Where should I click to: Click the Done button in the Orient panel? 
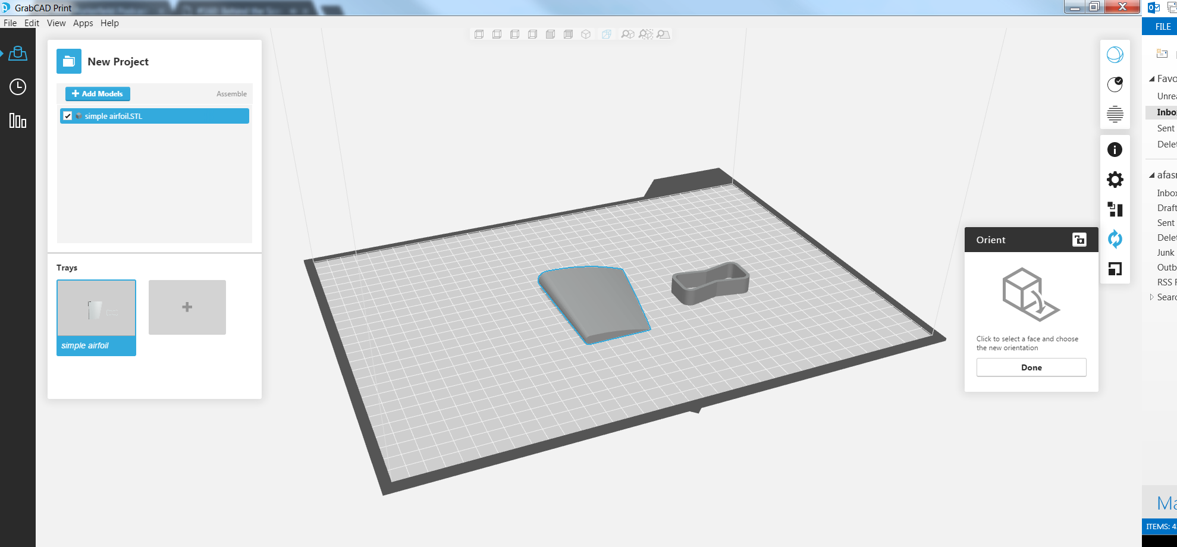(1031, 367)
